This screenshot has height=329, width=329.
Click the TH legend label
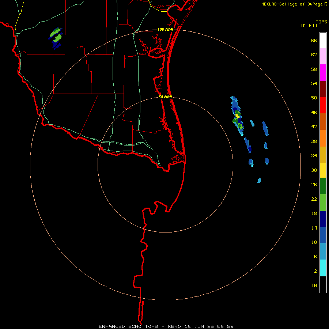(314, 285)
